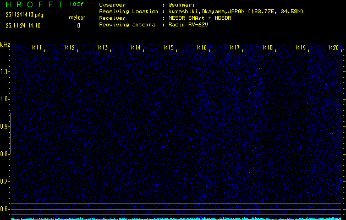Click the meteor count value 0

[78, 25]
